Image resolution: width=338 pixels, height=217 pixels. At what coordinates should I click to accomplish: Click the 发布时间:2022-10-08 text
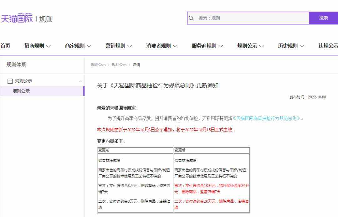tap(308, 97)
